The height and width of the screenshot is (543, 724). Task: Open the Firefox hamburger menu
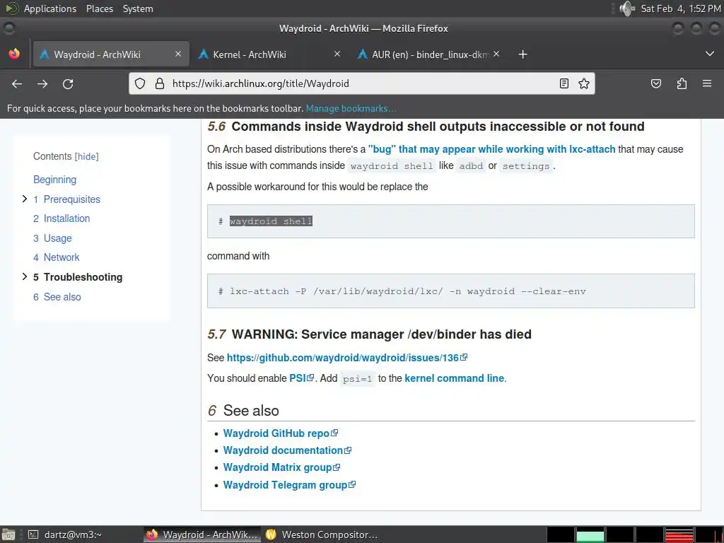pos(707,83)
